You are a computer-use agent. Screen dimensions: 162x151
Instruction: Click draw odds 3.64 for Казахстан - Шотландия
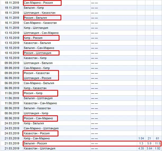click(x=149, y=149)
